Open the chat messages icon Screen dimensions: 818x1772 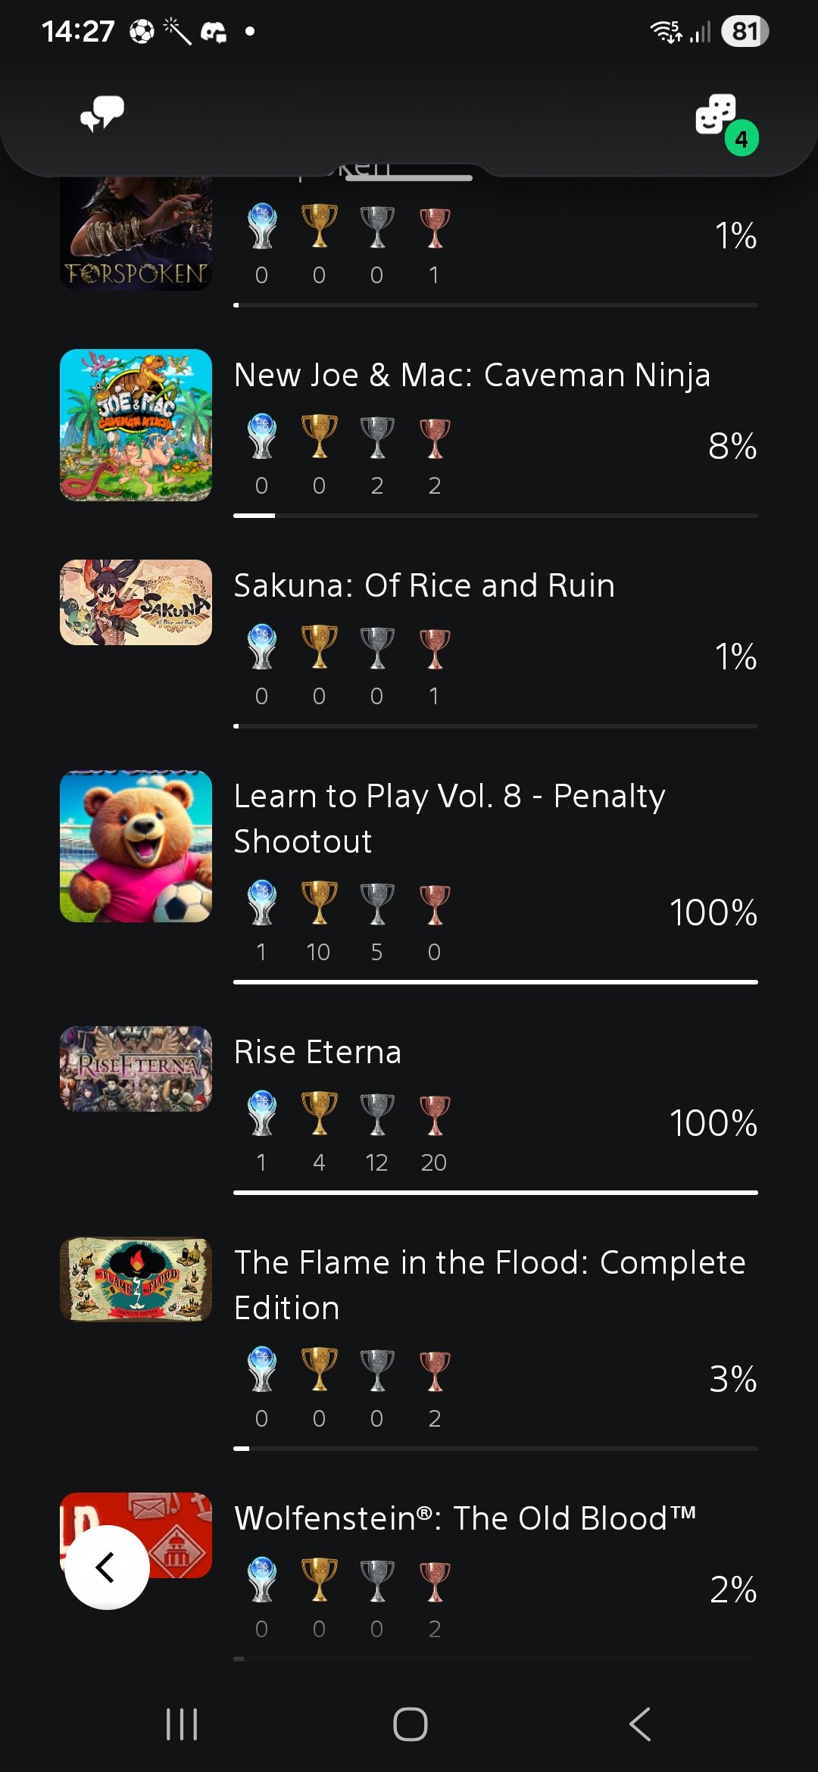(x=102, y=115)
